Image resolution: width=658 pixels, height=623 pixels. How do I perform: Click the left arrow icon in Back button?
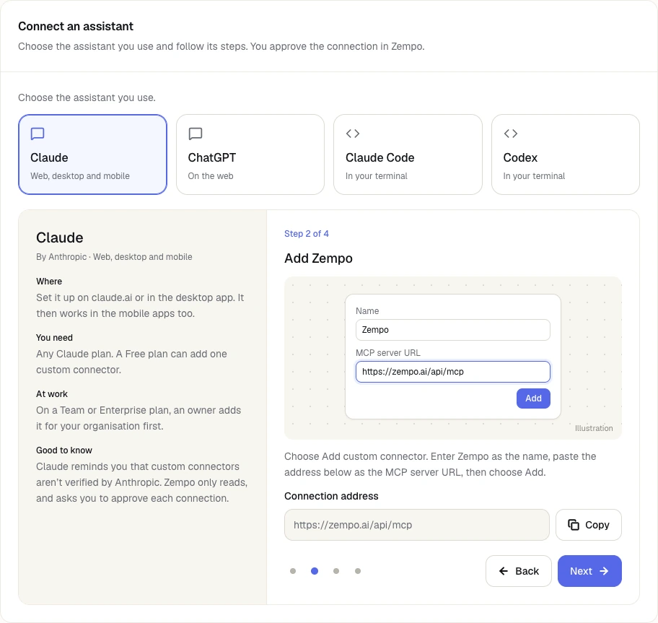coord(503,571)
